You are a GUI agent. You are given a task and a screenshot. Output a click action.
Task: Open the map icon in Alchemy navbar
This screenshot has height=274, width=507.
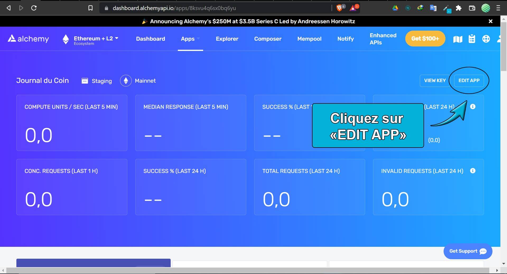[x=458, y=39]
